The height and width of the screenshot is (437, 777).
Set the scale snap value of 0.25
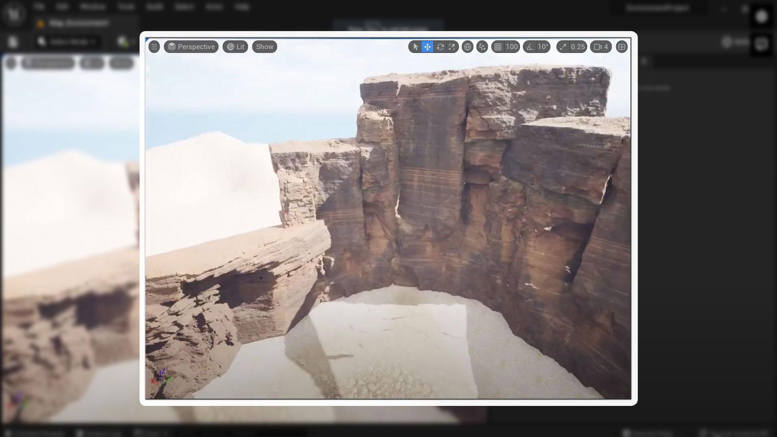(x=577, y=47)
